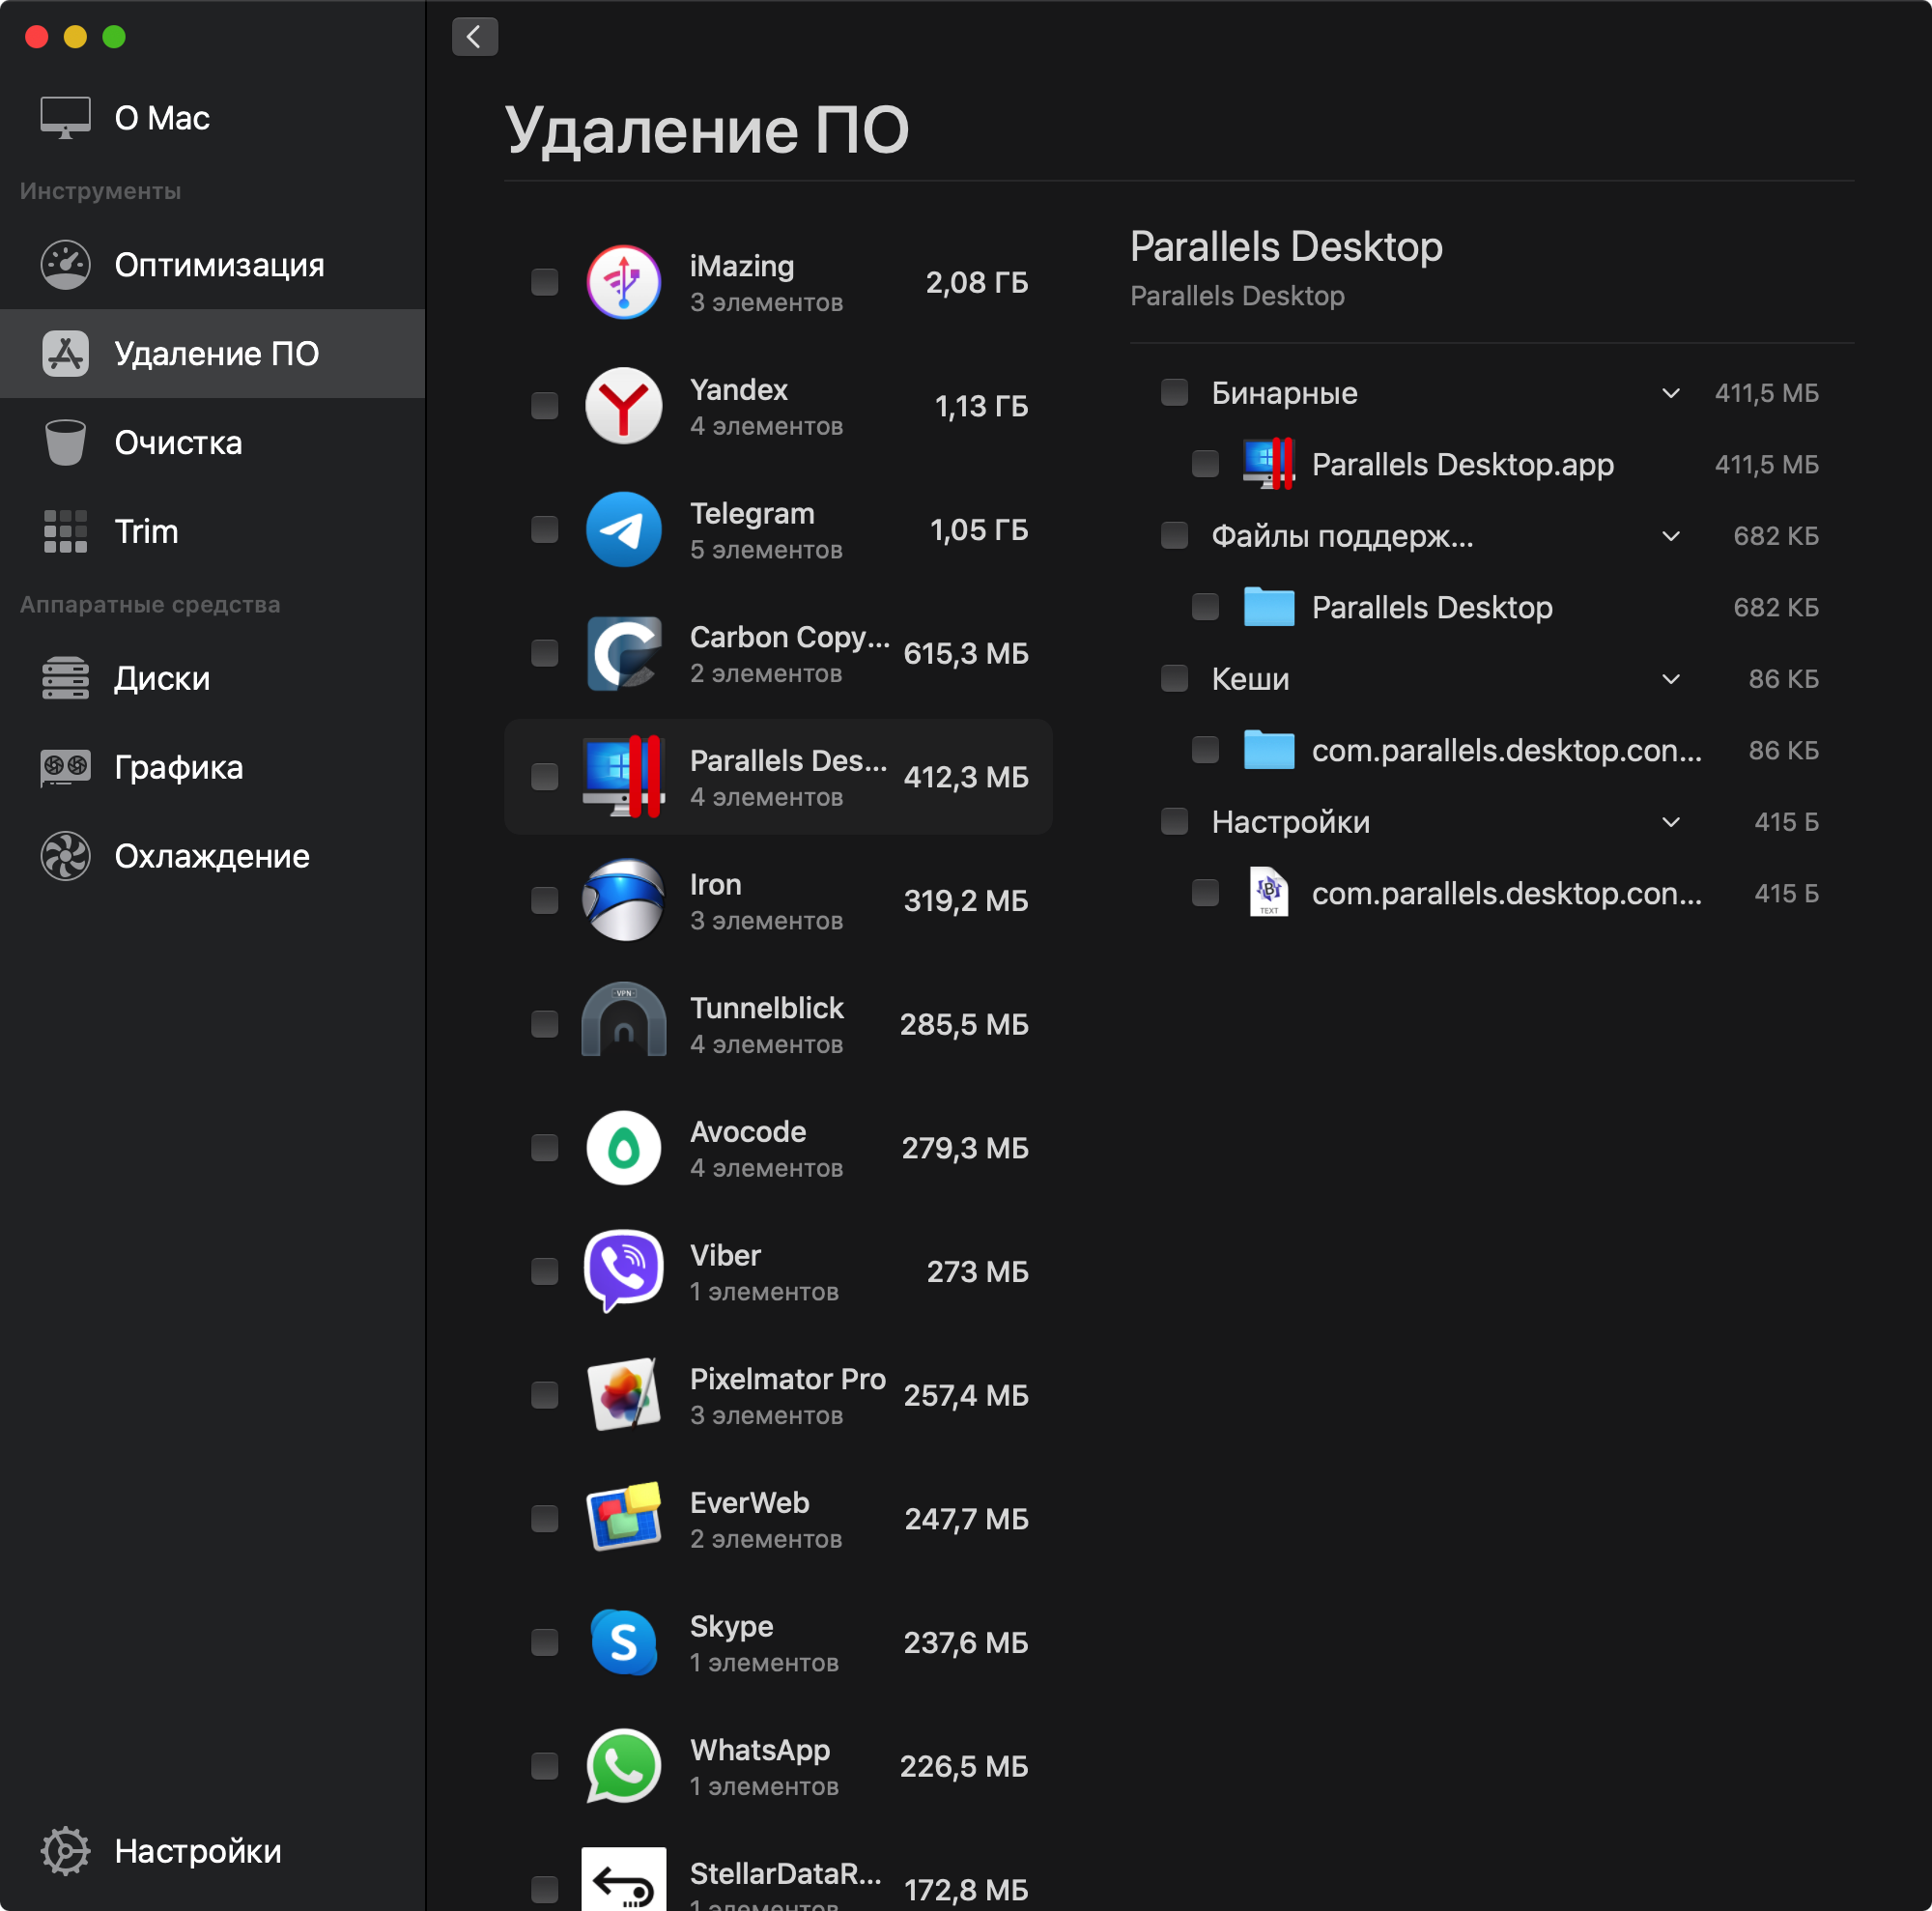The image size is (1932, 1911).
Task: Click the gauge icon next to Оптимизация
Action: 65,265
